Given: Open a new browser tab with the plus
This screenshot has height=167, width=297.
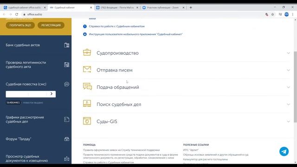Looking at the screenshot, I should pos(191,7).
